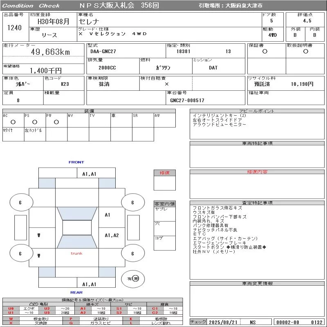Select the A1,A2 damage panel on the car
The width and height of the screenshot is (327, 327).
pyautogui.click(x=111, y=235)
